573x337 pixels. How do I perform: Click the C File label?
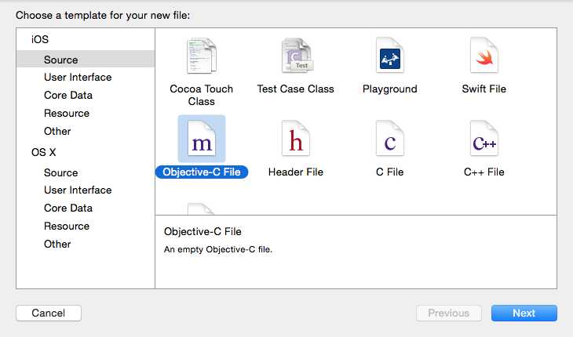pos(389,172)
